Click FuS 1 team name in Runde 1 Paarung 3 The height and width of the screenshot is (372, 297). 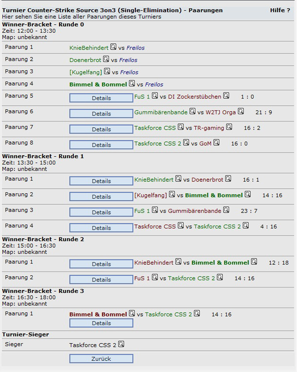click(142, 211)
